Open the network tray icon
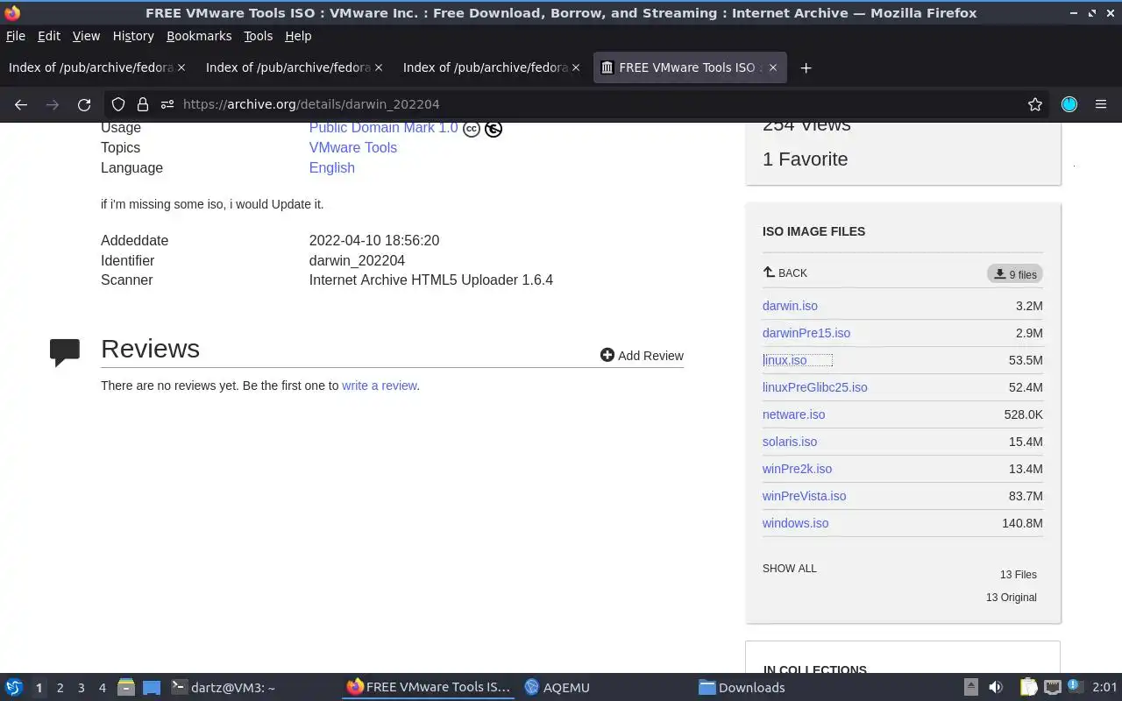The width and height of the screenshot is (1122, 701). 1053,688
